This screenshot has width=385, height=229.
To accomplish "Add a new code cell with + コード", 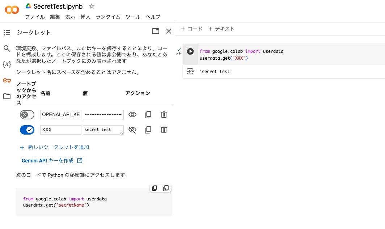I will click(192, 29).
